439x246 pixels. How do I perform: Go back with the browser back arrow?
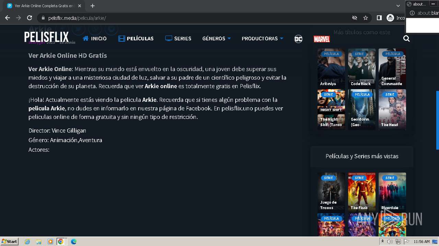pos(8,18)
